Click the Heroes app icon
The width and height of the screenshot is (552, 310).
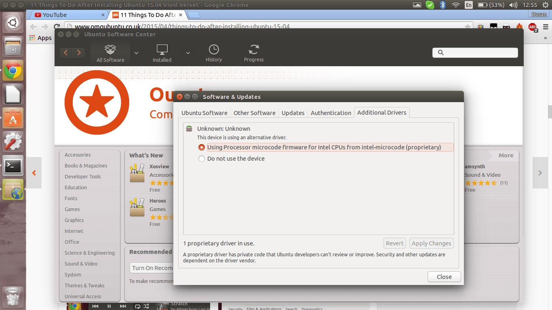(x=137, y=207)
